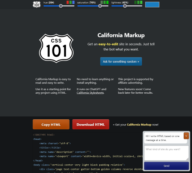
Task: Pick the medium saturation preset swatch
Action: pos(105,2)
